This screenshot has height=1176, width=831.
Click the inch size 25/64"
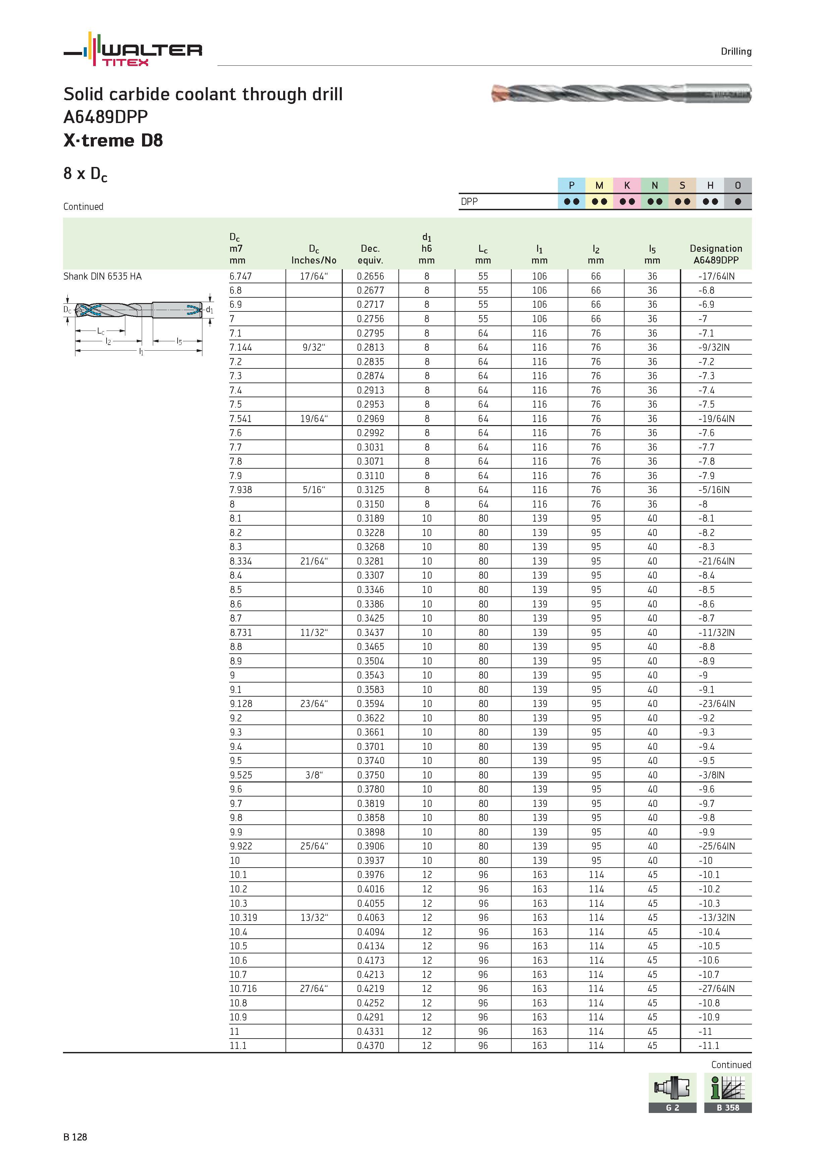[x=314, y=847]
